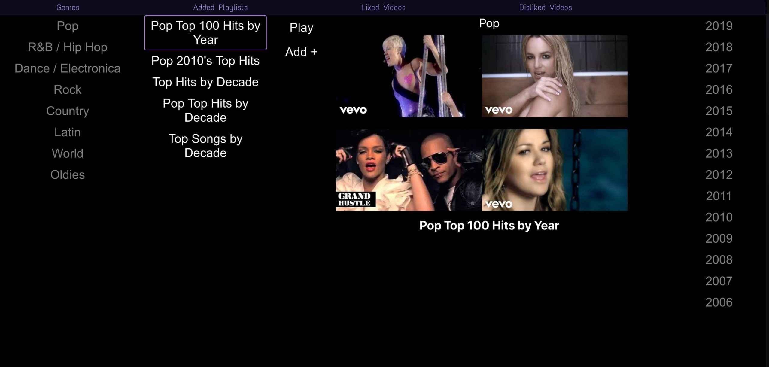This screenshot has width=769, height=367.
Task: Click the teal background vevo thumbnail
Action: coord(555,170)
